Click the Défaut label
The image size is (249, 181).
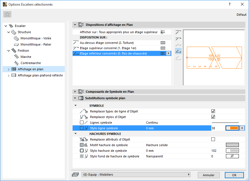tap(241, 15)
